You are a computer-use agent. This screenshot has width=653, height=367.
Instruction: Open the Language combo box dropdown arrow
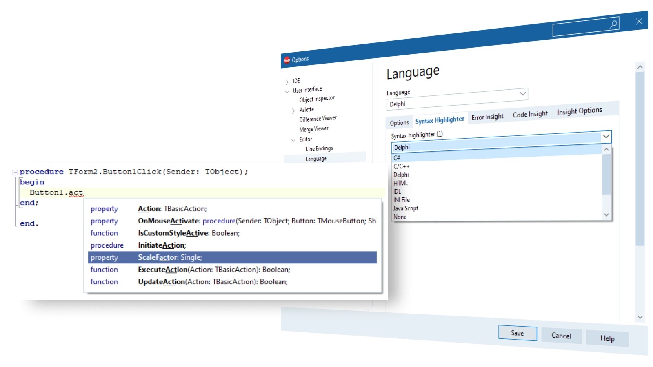pos(523,93)
